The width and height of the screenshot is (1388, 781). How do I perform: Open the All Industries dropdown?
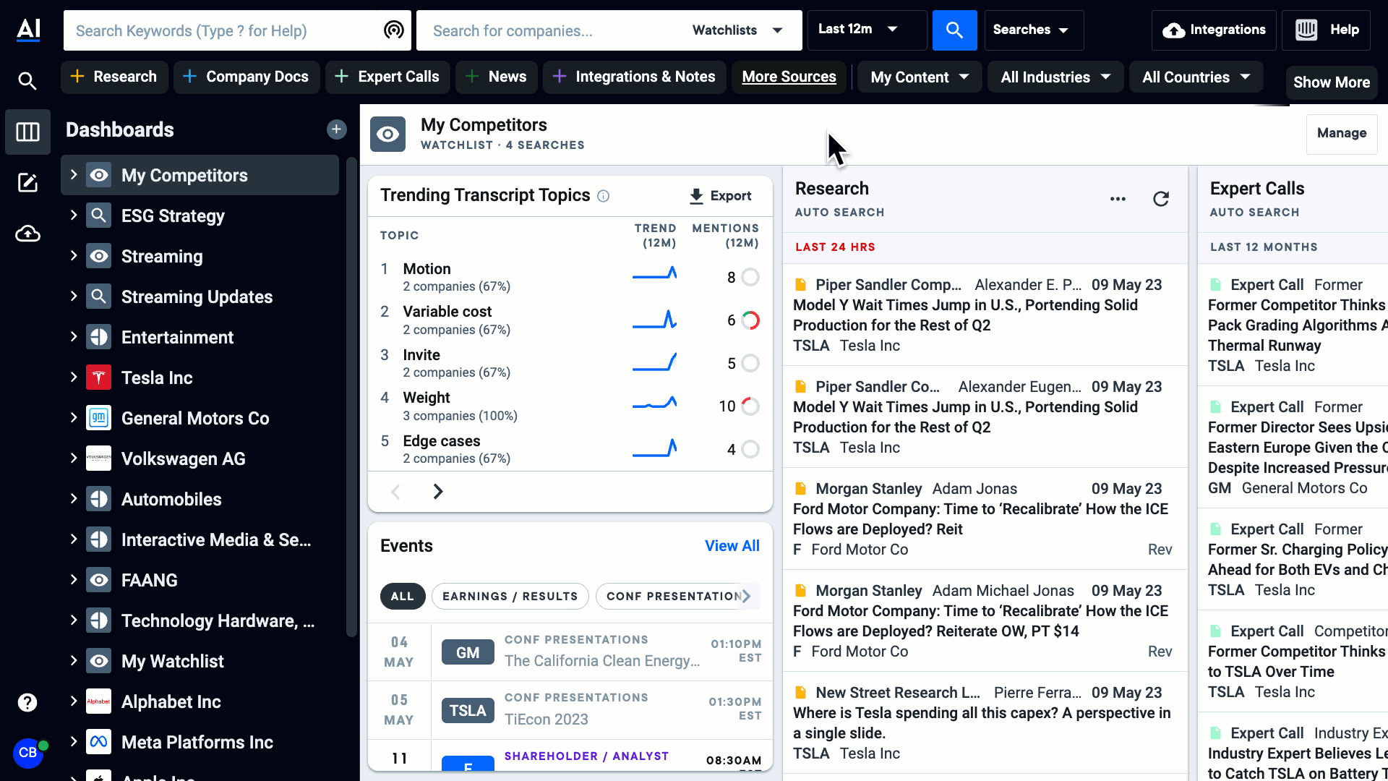1055,77
